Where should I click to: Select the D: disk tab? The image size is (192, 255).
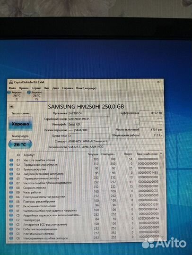tap(36, 95)
